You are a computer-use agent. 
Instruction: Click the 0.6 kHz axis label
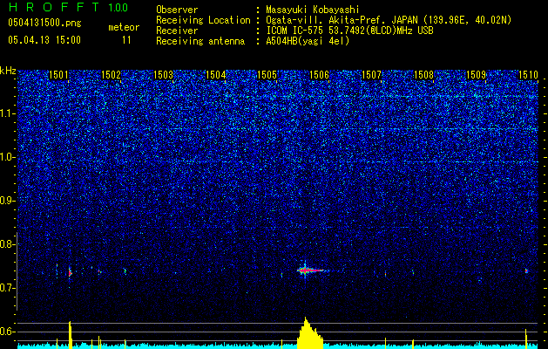pos(7,332)
